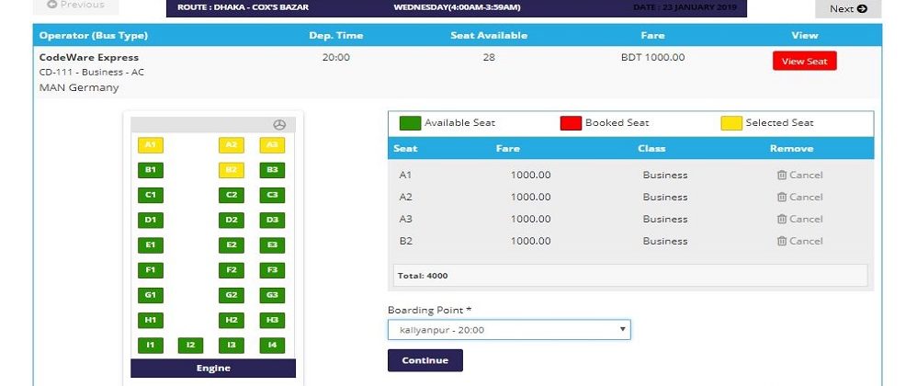This screenshot has height=386, width=917.
Task: Click CodeWare Express operator name
Action: [x=89, y=57]
